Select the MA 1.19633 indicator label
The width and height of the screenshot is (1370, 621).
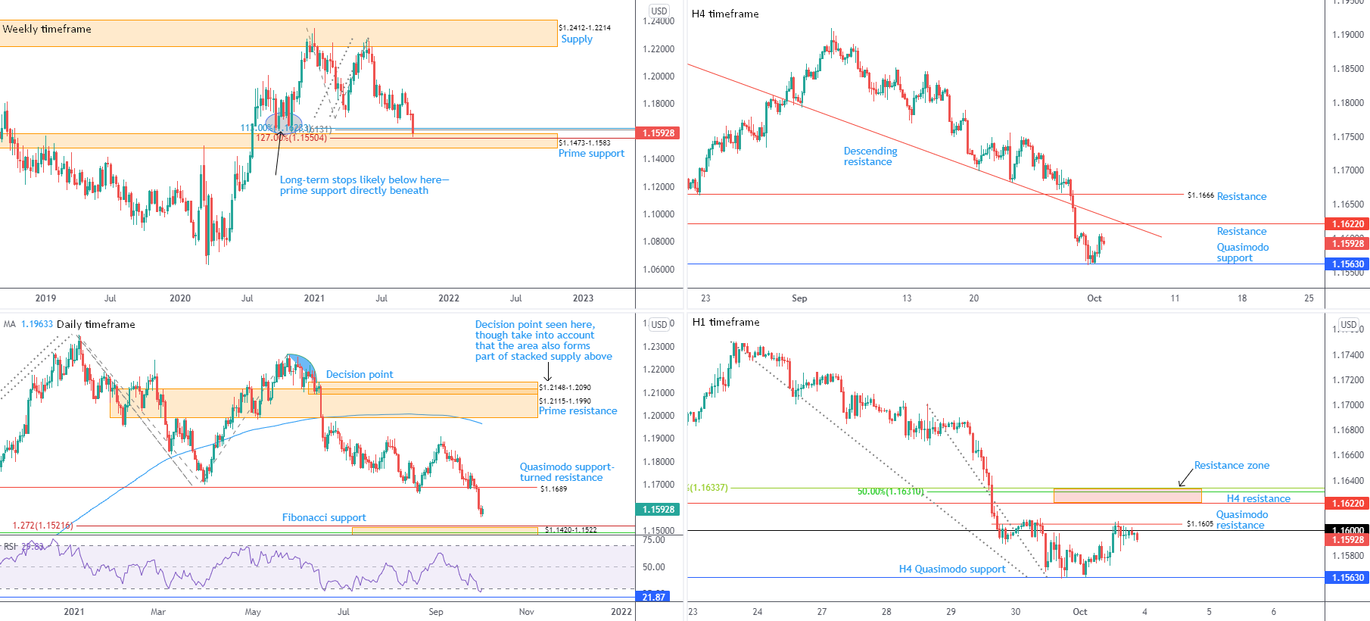coord(29,324)
